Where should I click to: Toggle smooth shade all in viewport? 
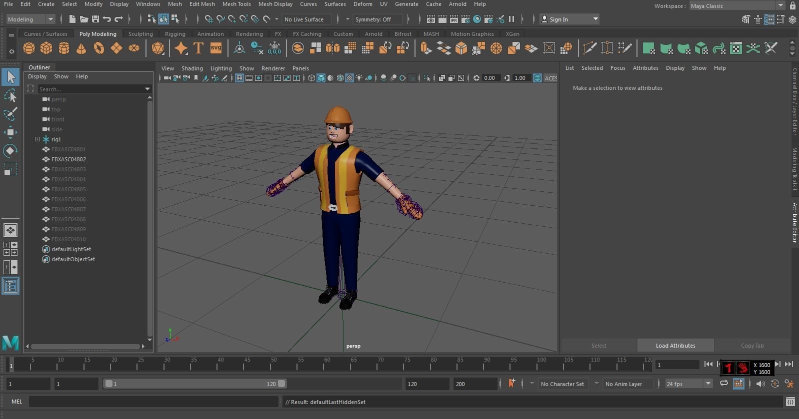pos(321,78)
